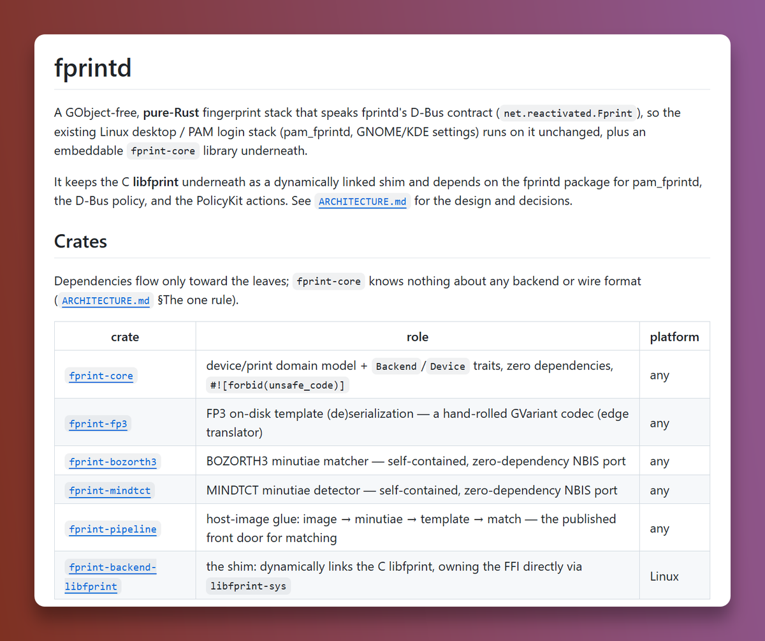Click the bold "pure-Rust" text
765x641 pixels.
171,113
